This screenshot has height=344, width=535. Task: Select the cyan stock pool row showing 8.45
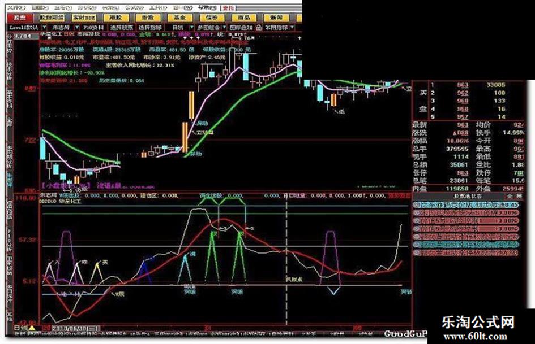click(x=466, y=204)
